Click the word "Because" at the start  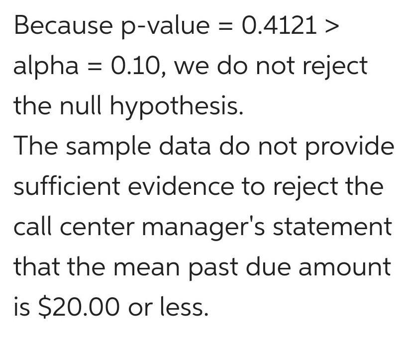[x=63, y=25]
